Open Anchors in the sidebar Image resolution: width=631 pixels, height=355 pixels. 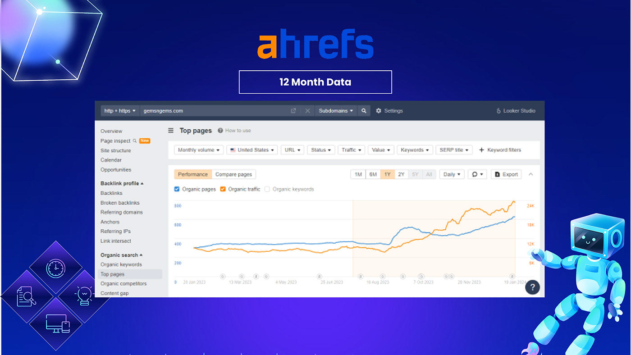pyautogui.click(x=110, y=222)
